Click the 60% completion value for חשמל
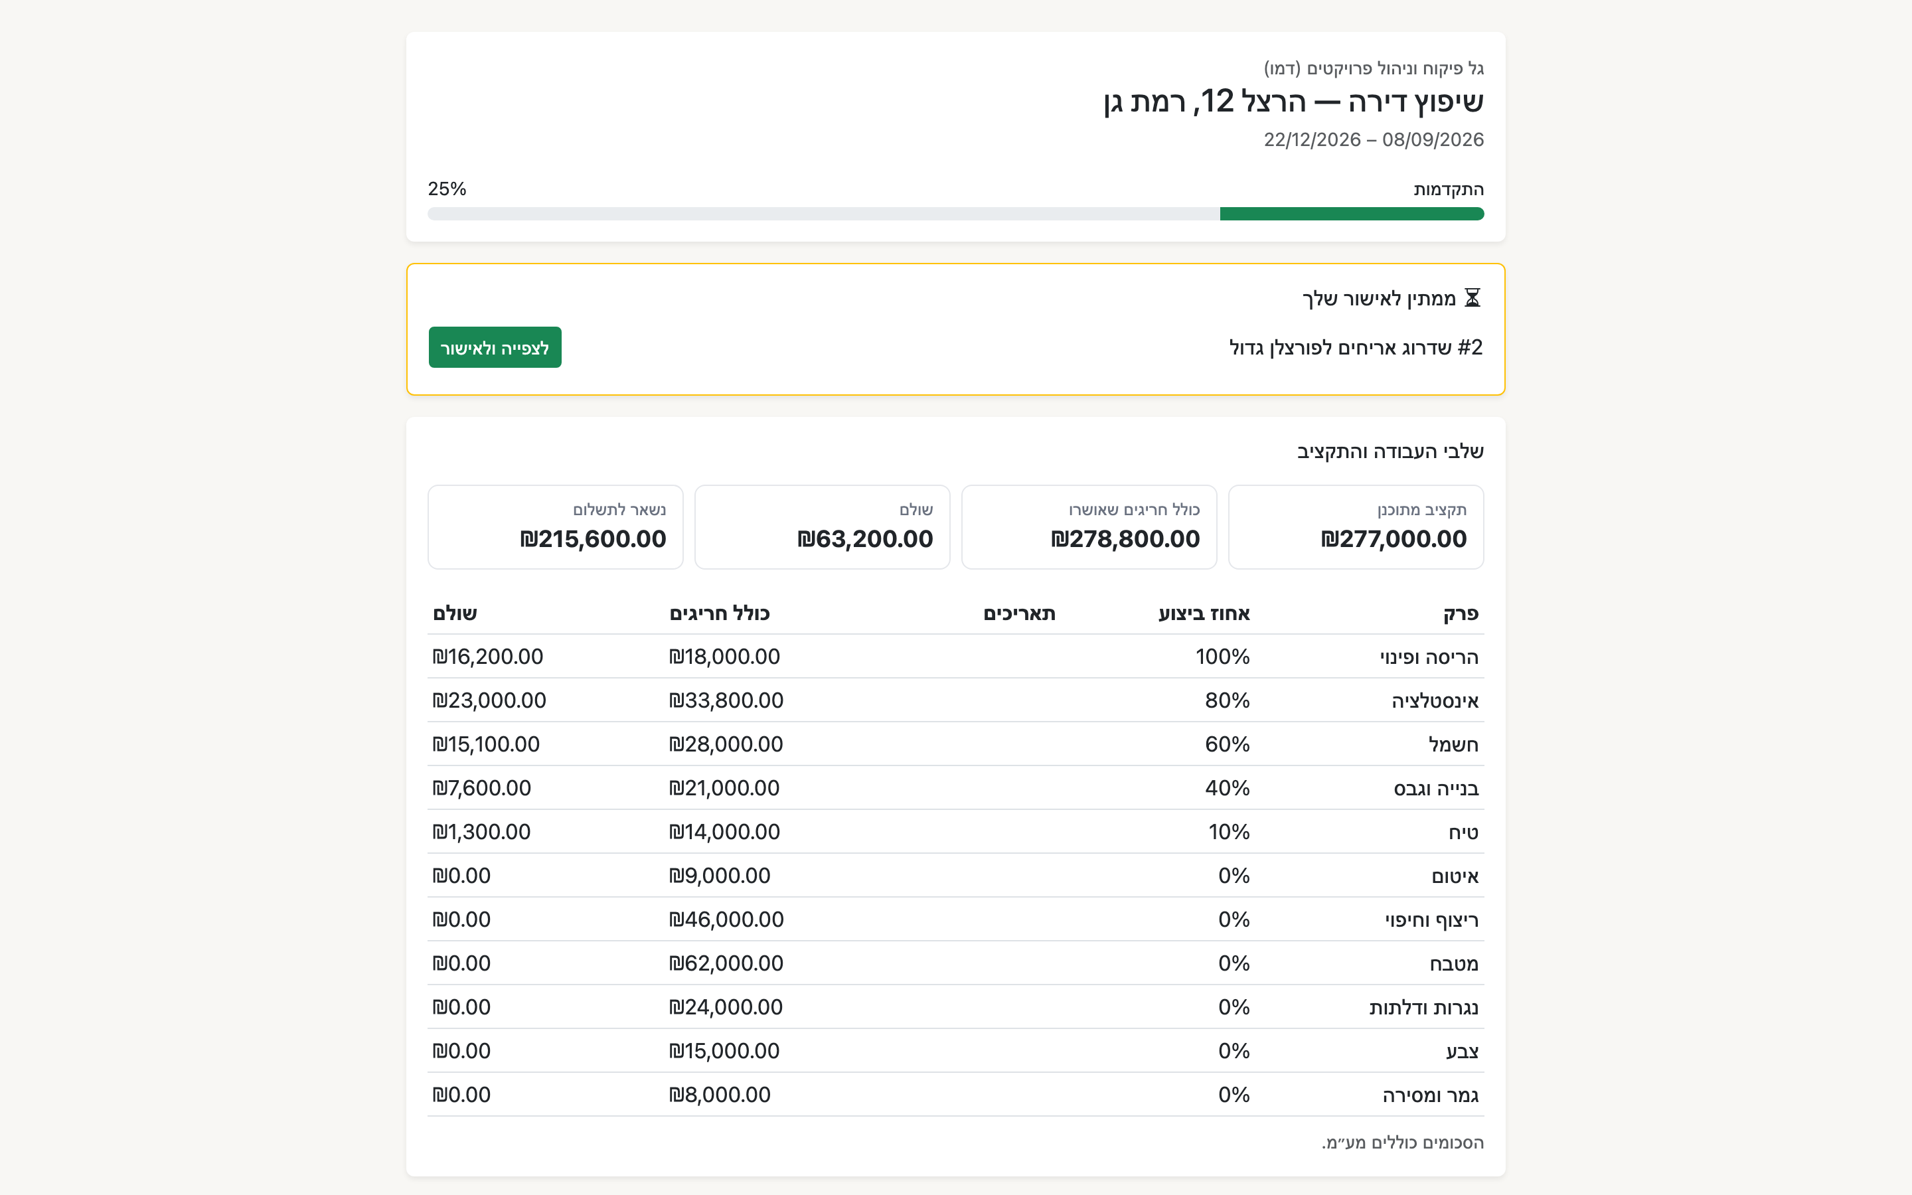The width and height of the screenshot is (1912, 1195). (x=1227, y=744)
